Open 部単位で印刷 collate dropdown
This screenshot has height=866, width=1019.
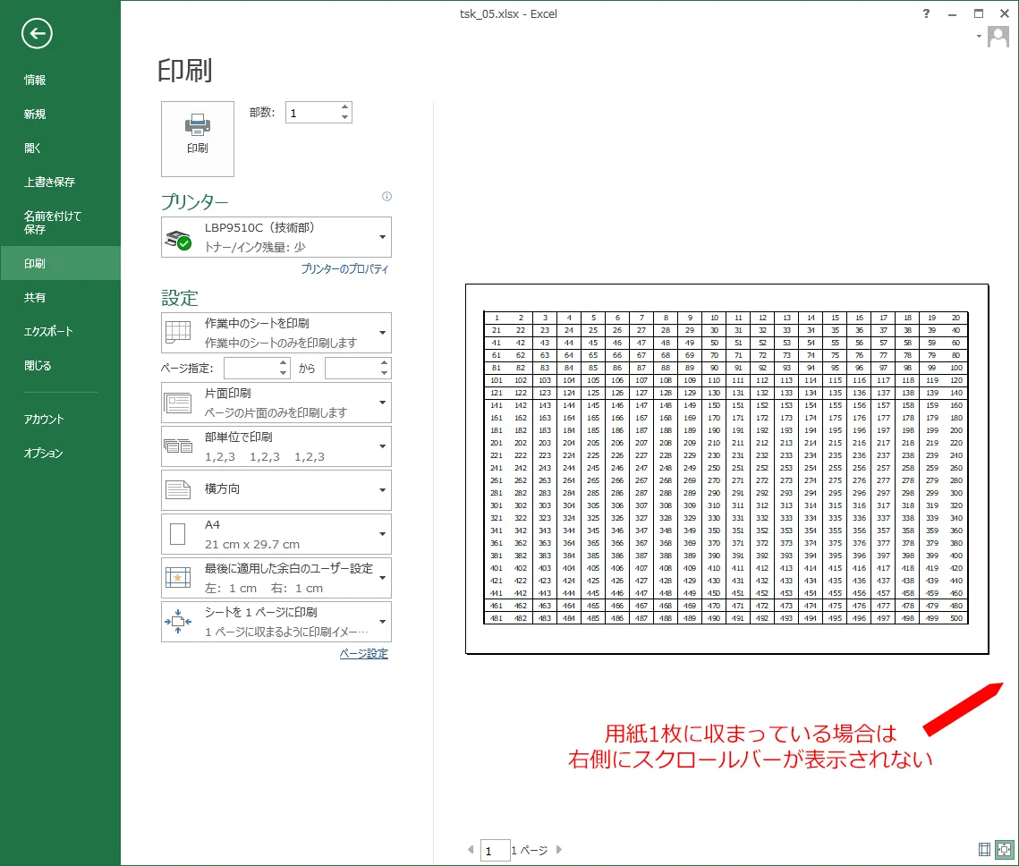(276, 446)
